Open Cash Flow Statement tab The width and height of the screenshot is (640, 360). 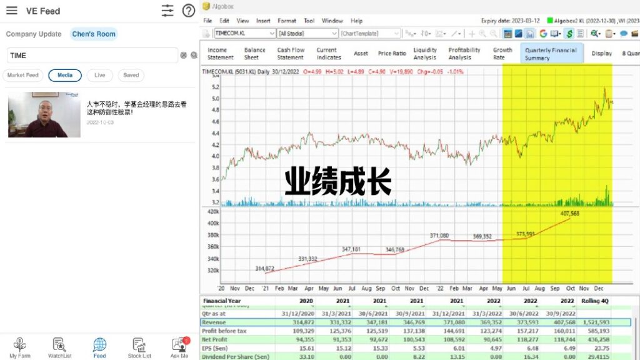pos(291,54)
